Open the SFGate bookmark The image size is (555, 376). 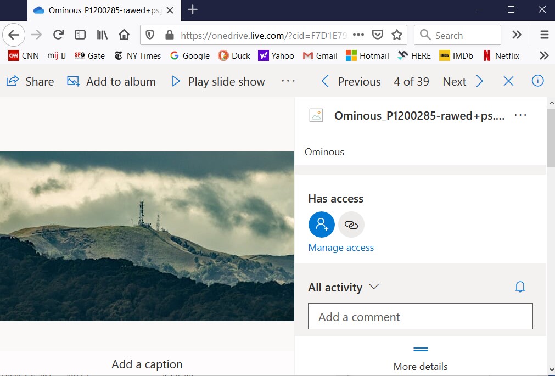pos(89,55)
